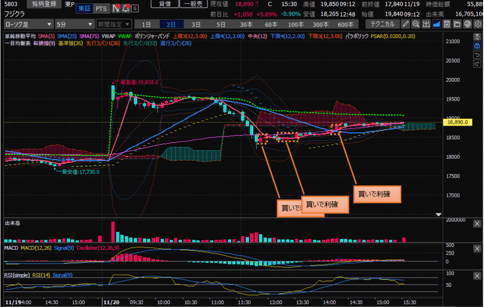Expand the 5分 interval dropdown
The image size is (484, 307).
pyautogui.click(x=74, y=24)
